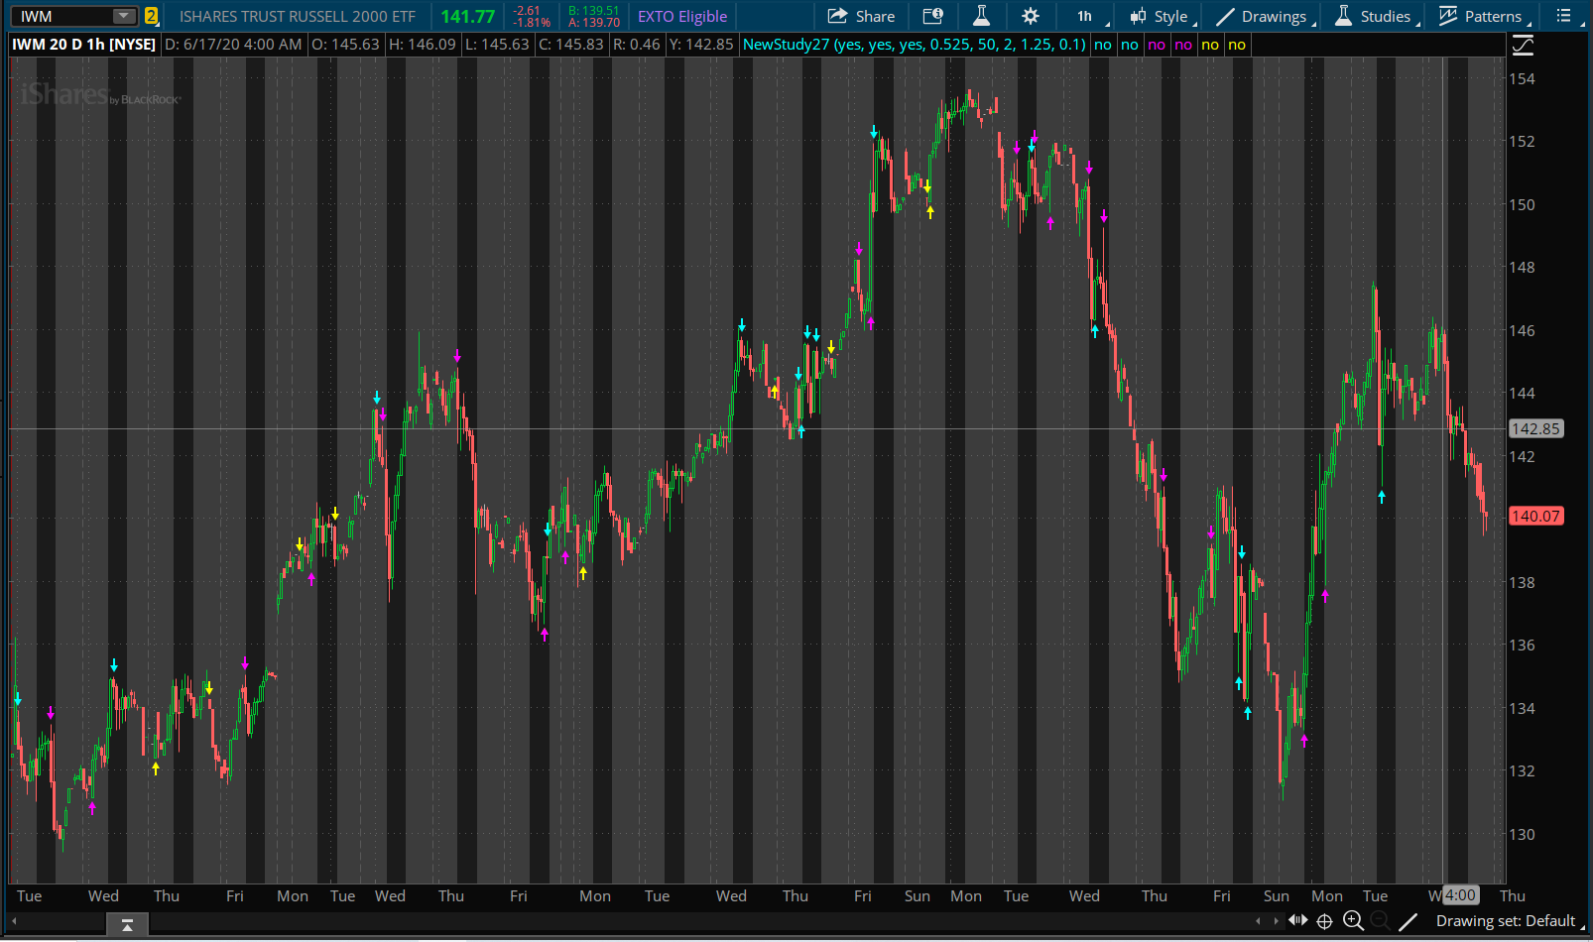Open the quote details info icon
Image resolution: width=1593 pixels, height=942 pixels.
(933, 16)
